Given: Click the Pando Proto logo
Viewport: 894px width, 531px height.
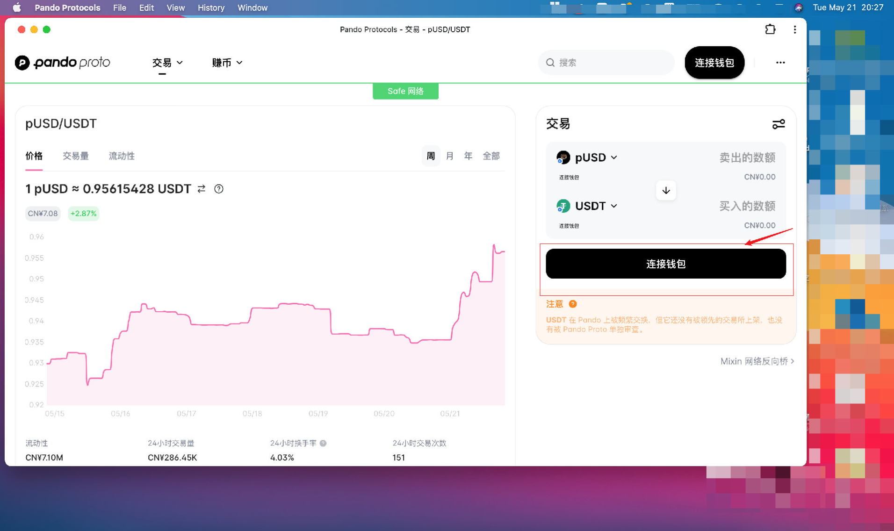Looking at the screenshot, I should (x=62, y=63).
